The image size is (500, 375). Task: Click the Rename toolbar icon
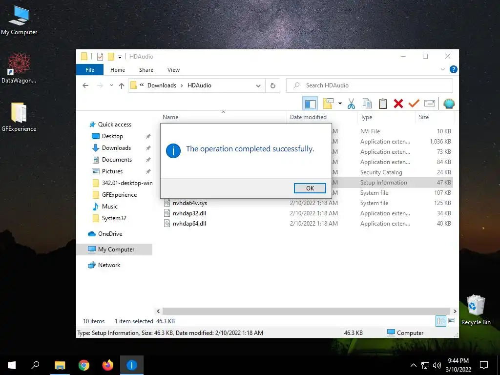coord(430,104)
